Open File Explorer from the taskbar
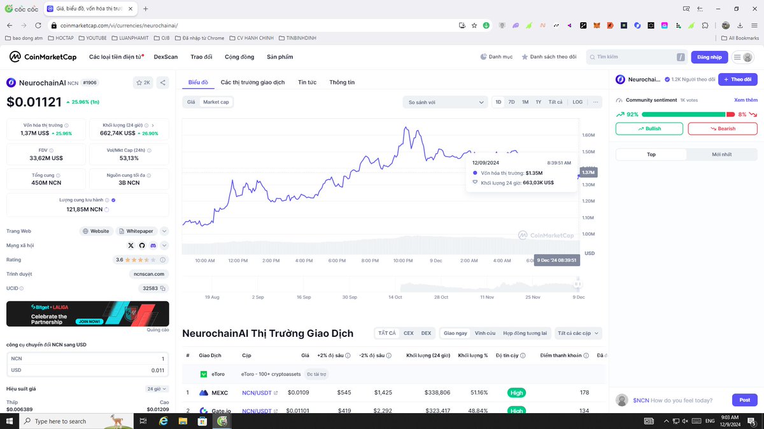The height and width of the screenshot is (429, 764). pyautogui.click(x=183, y=421)
